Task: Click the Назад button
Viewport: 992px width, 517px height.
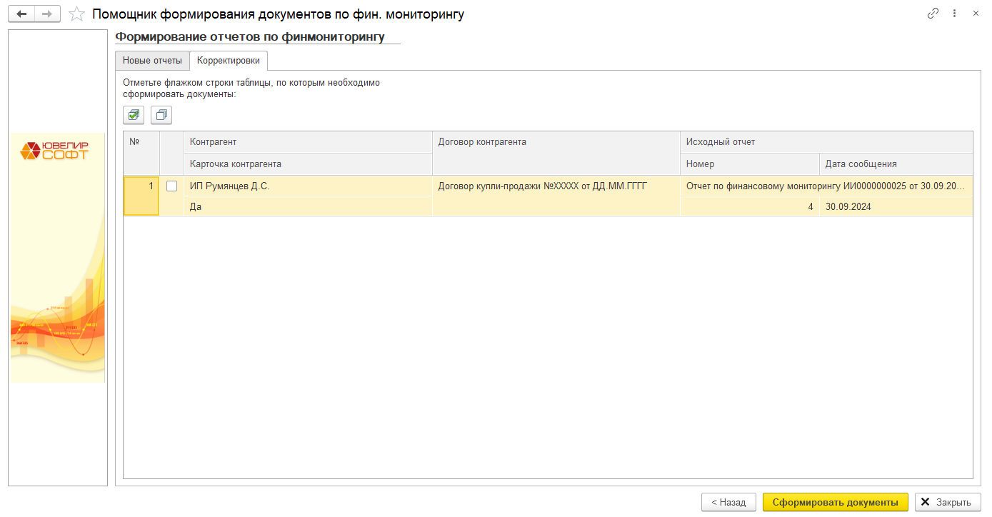Action: [728, 502]
